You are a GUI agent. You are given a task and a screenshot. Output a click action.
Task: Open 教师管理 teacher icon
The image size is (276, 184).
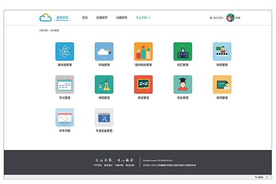point(222,85)
